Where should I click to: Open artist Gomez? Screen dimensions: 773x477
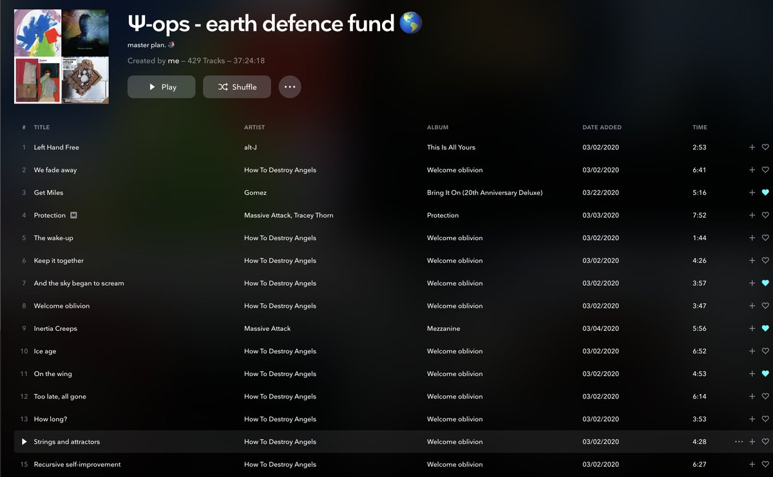(x=255, y=192)
